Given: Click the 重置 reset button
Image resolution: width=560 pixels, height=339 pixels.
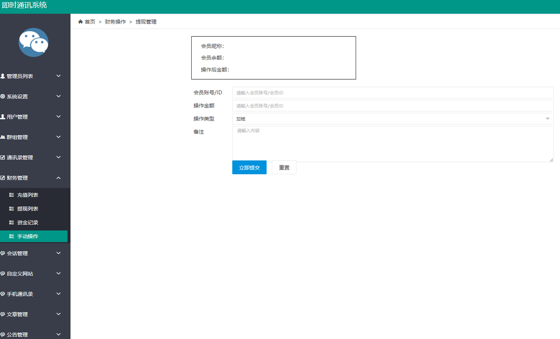Looking at the screenshot, I should tap(284, 167).
